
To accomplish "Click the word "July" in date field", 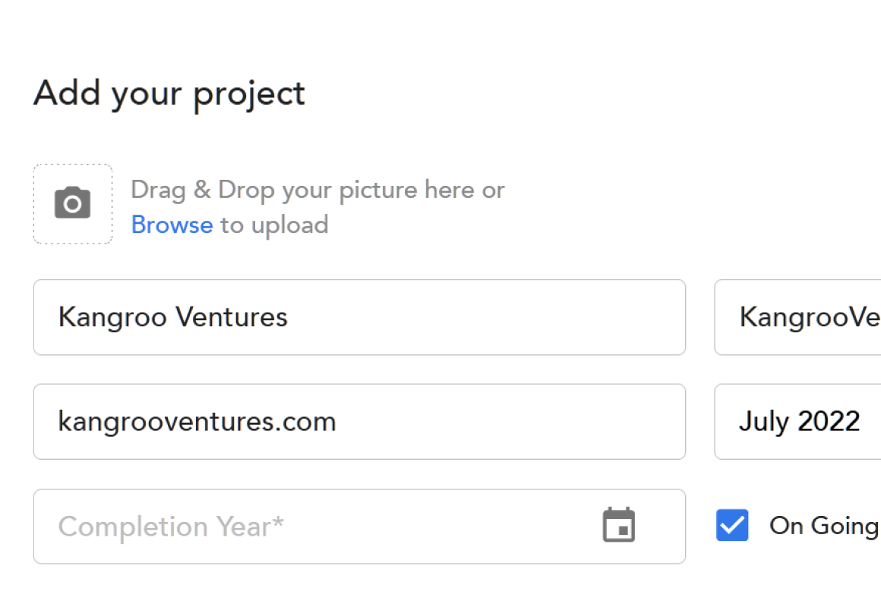I will tap(762, 422).
